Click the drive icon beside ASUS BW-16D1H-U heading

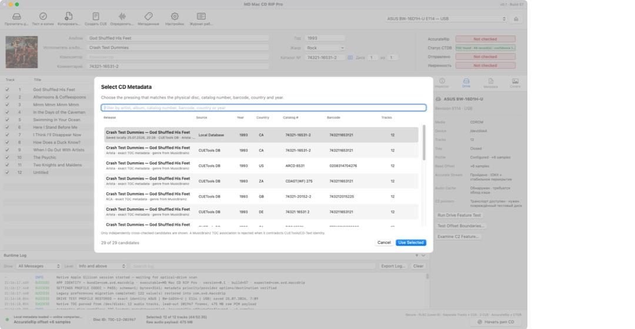coord(438,99)
